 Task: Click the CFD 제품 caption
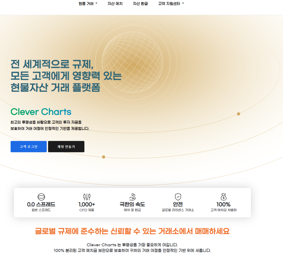coord(87,210)
